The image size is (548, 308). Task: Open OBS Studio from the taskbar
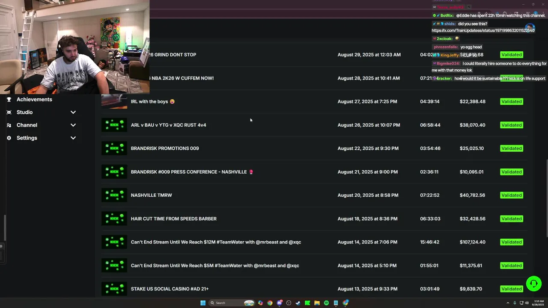[289, 303]
